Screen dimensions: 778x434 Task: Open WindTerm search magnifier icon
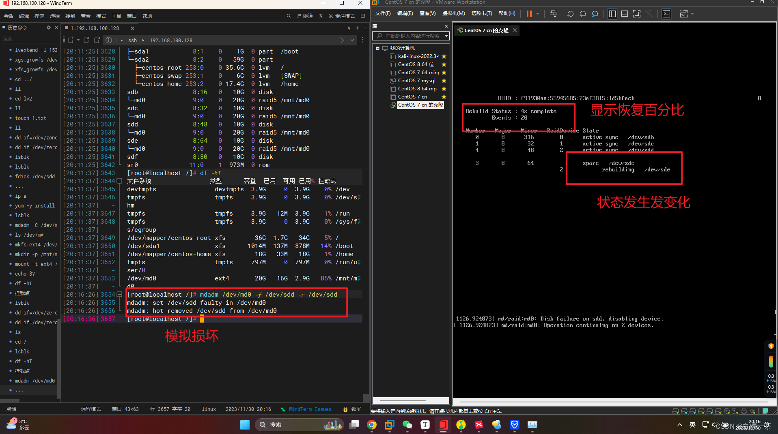click(289, 16)
